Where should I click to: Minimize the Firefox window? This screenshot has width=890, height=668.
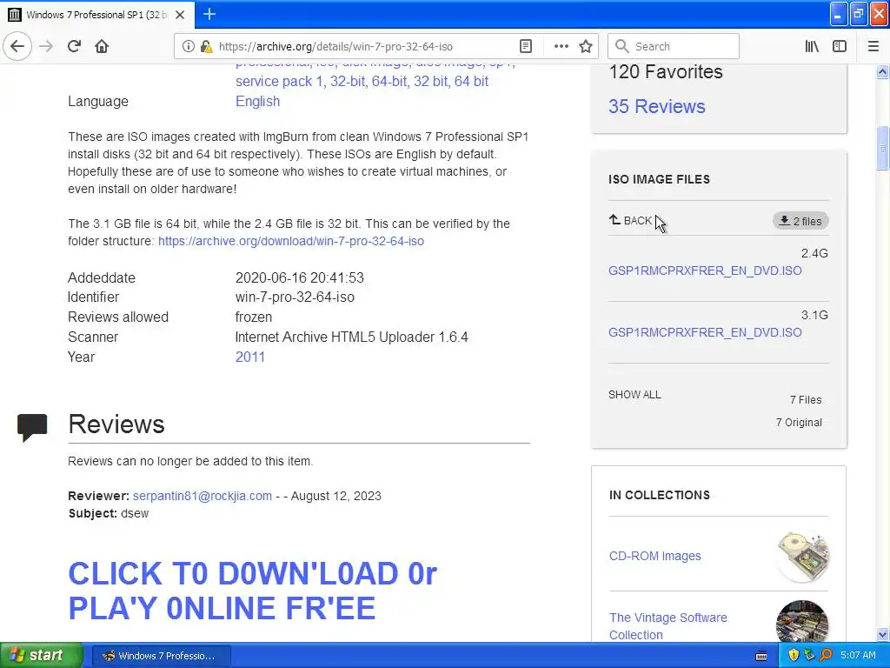[839, 14]
